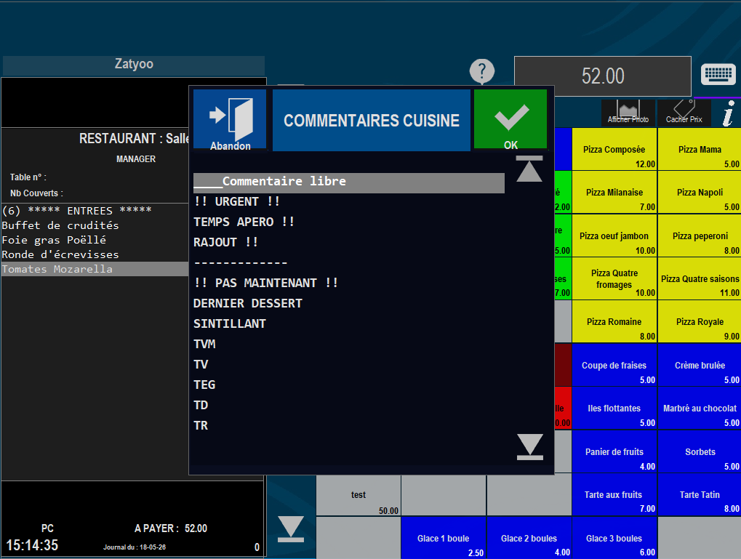The image size is (741, 559).
Task: Add Glace 2 boules item
Action: pyautogui.click(x=529, y=538)
